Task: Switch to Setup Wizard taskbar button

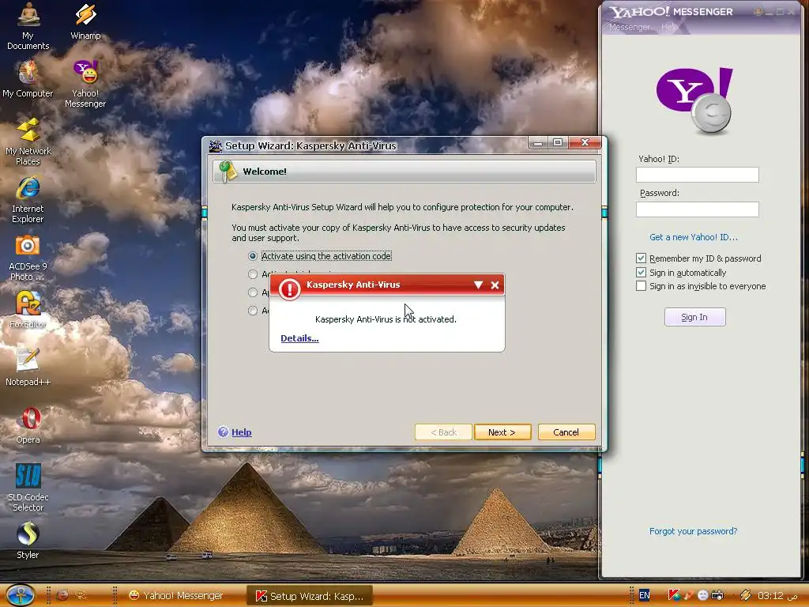Action: pyautogui.click(x=311, y=596)
